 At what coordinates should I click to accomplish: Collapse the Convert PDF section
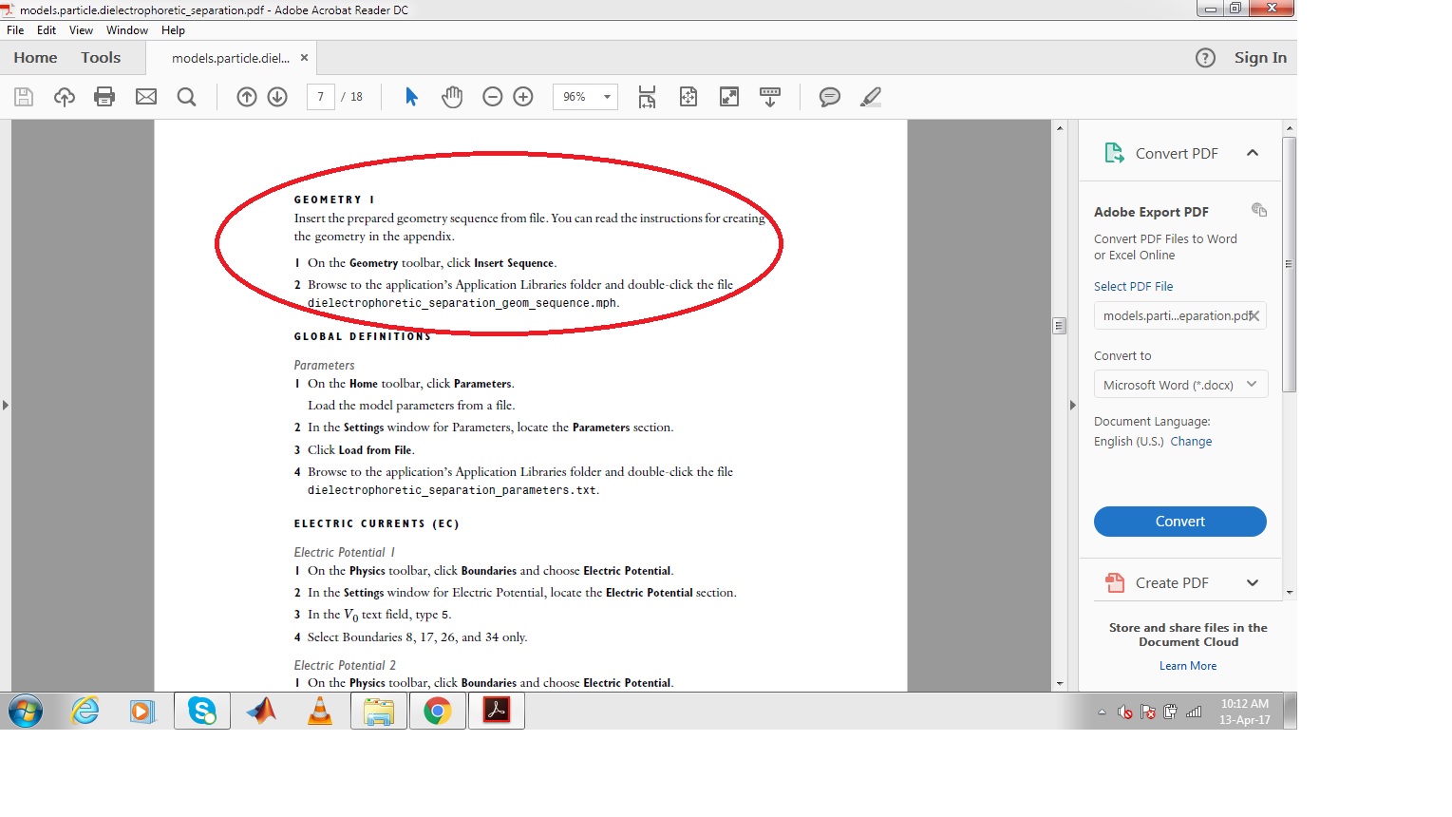click(1252, 153)
